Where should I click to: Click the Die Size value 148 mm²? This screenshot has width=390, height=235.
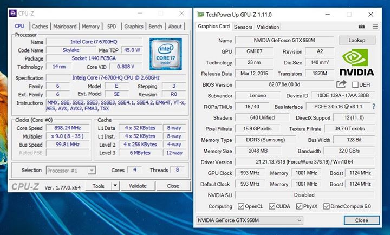coord(320,62)
